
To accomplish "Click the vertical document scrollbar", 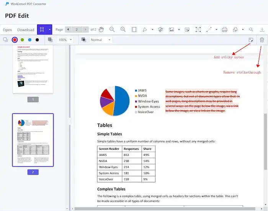I will 265,141.
